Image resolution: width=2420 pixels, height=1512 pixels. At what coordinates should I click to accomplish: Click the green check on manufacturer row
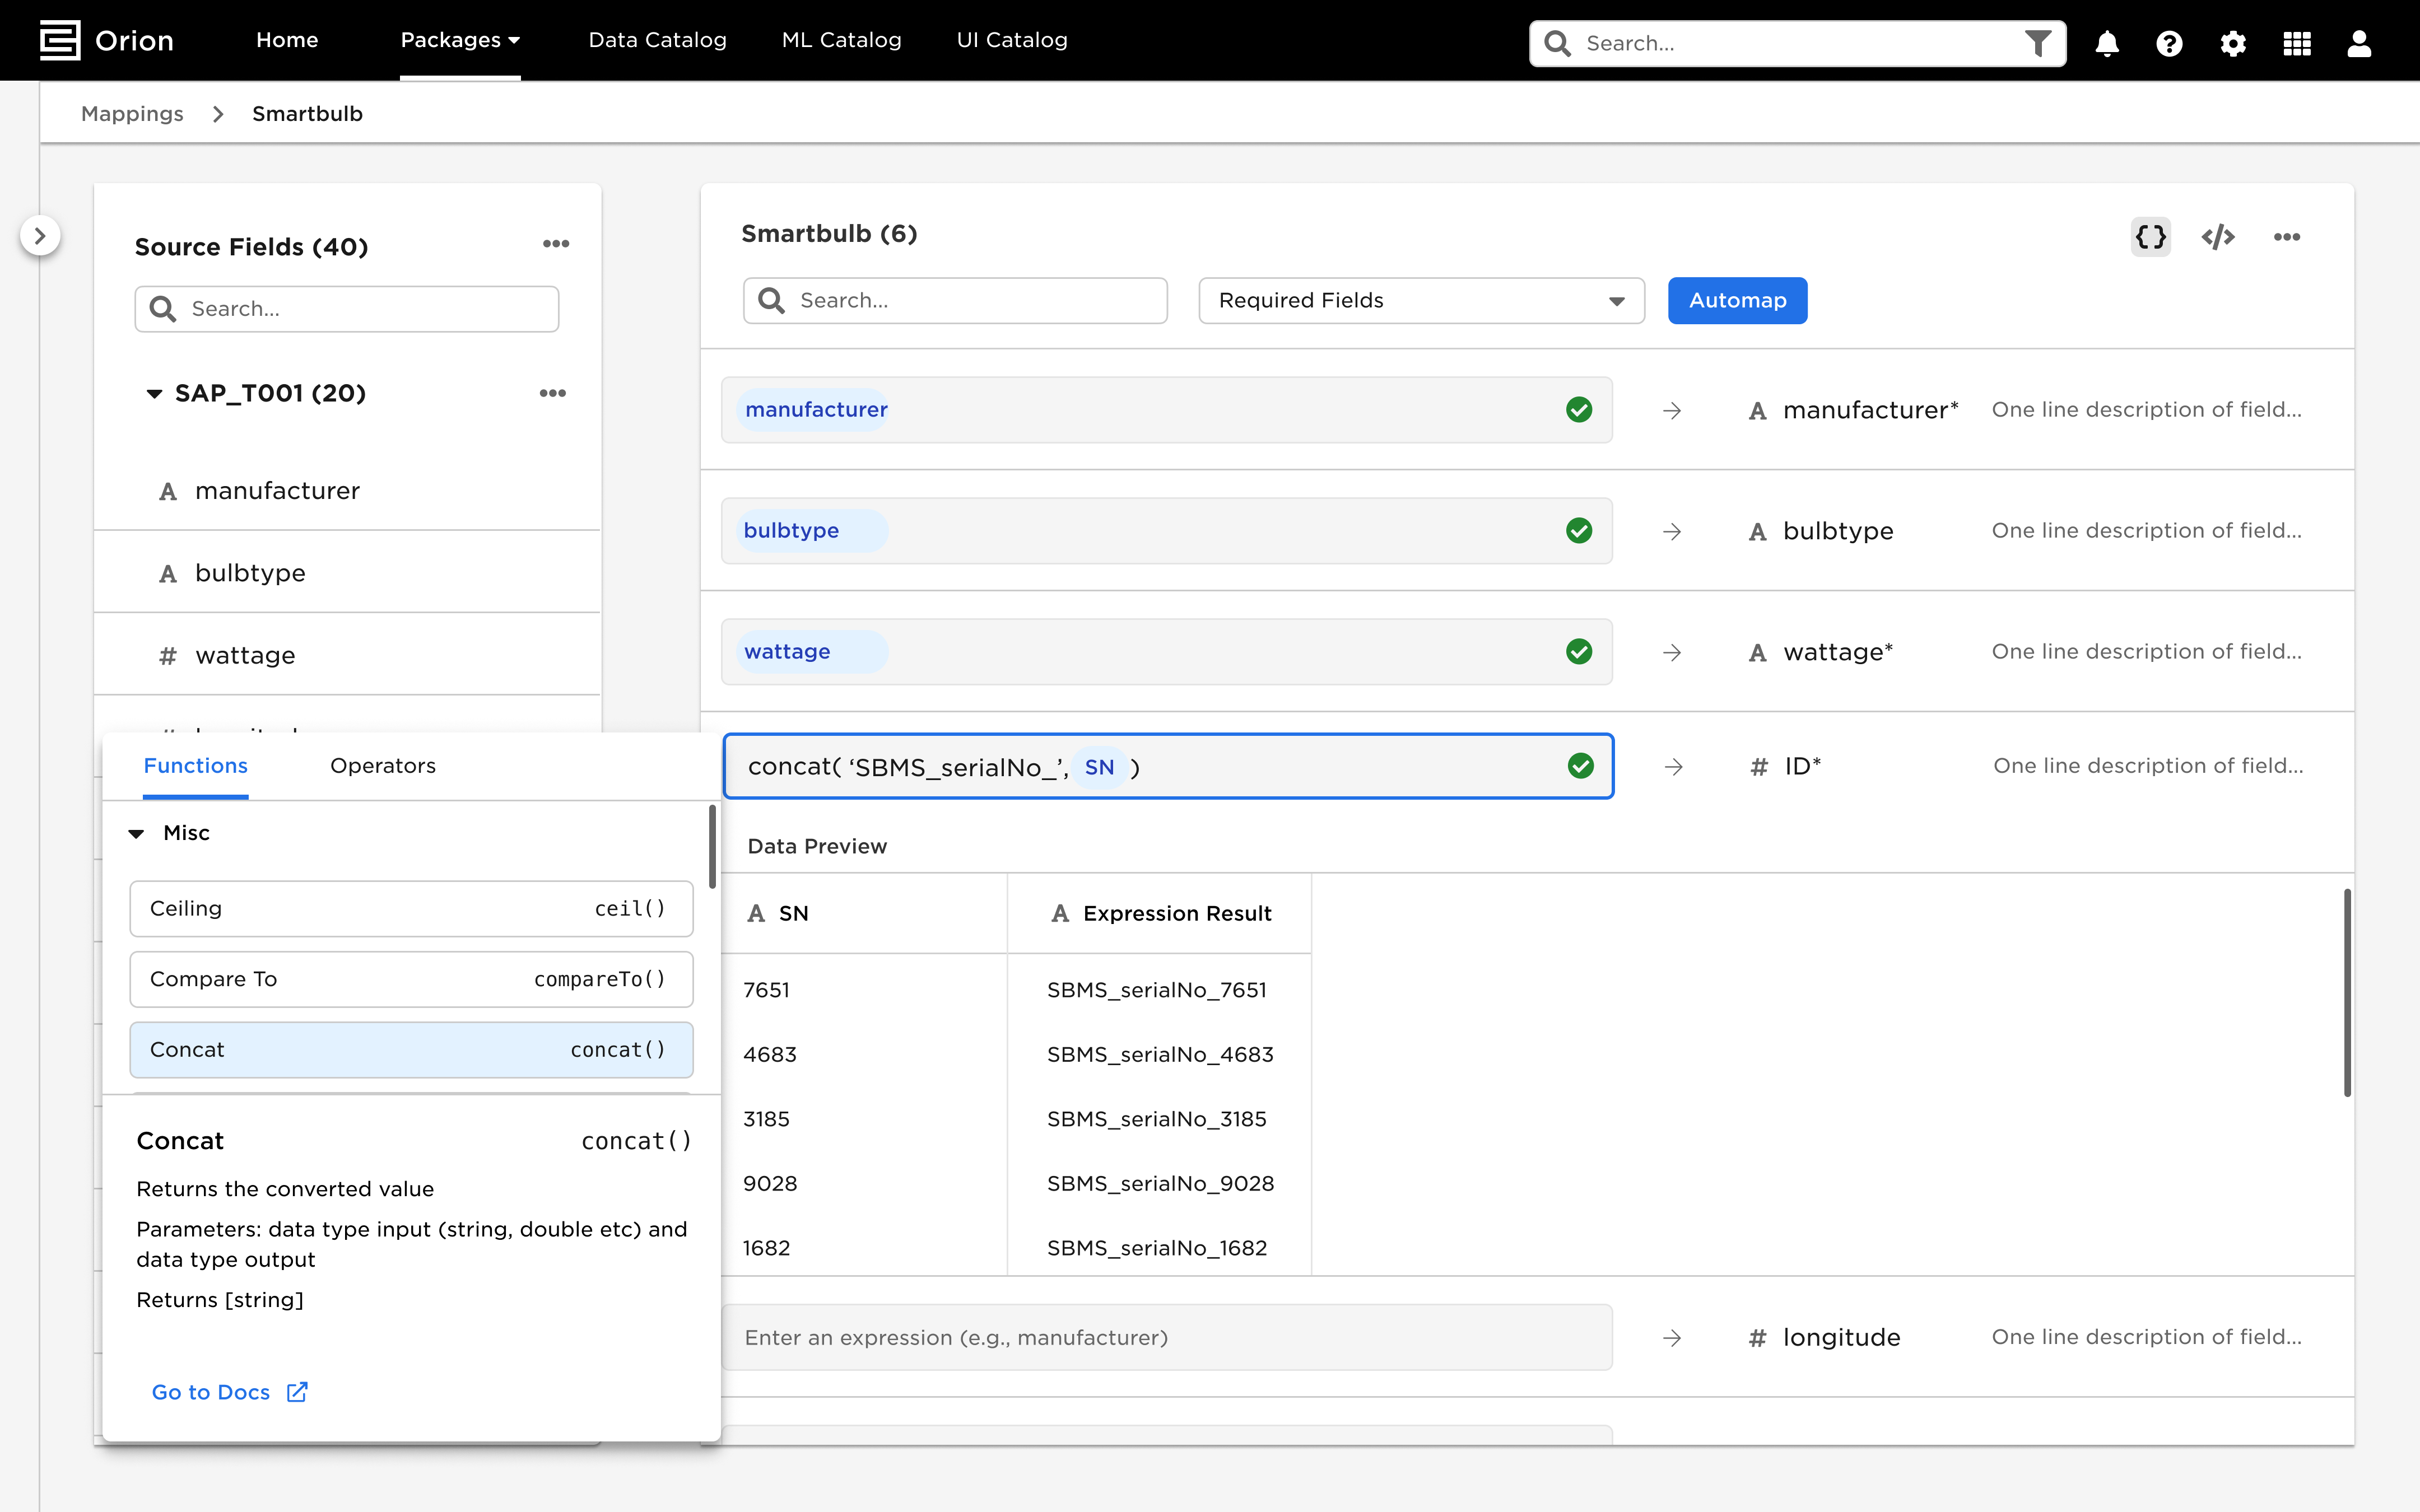[x=1579, y=410]
